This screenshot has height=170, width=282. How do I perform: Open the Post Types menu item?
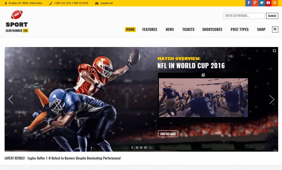[x=239, y=29]
